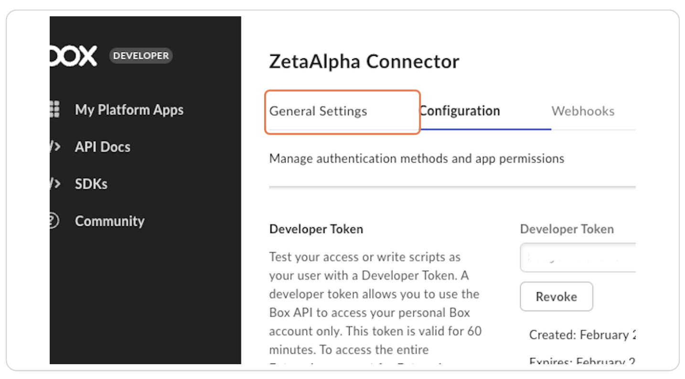Click inside the Developer Token field
The image size is (685, 379).
[578, 258]
